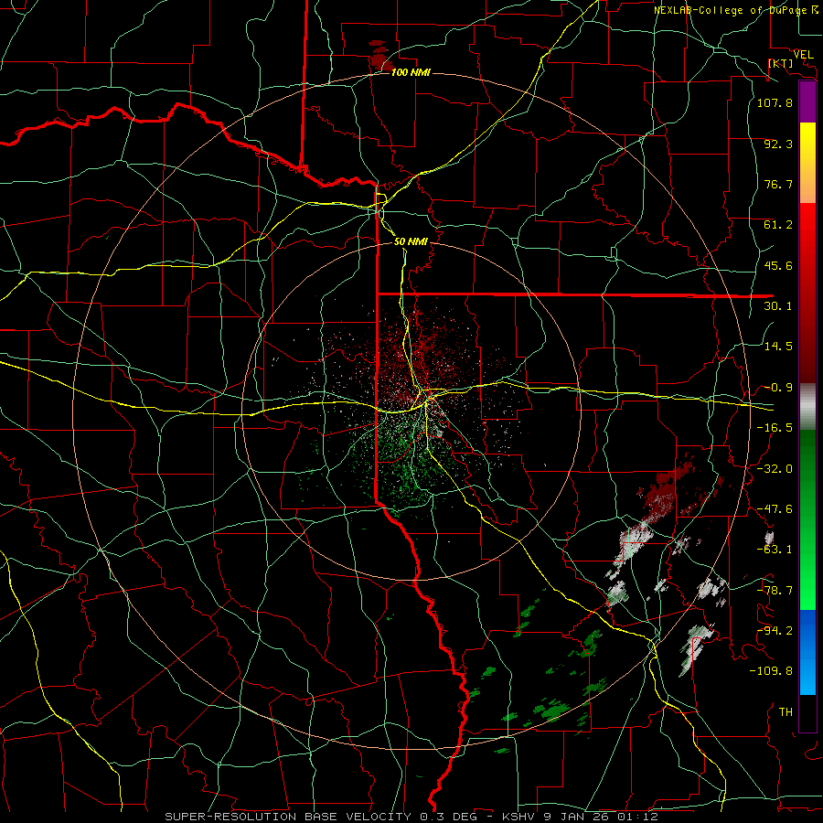The height and width of the screenshot is (823, 823).
Task: Select the blue segment of color bar
Action: (x=807, y=652)
